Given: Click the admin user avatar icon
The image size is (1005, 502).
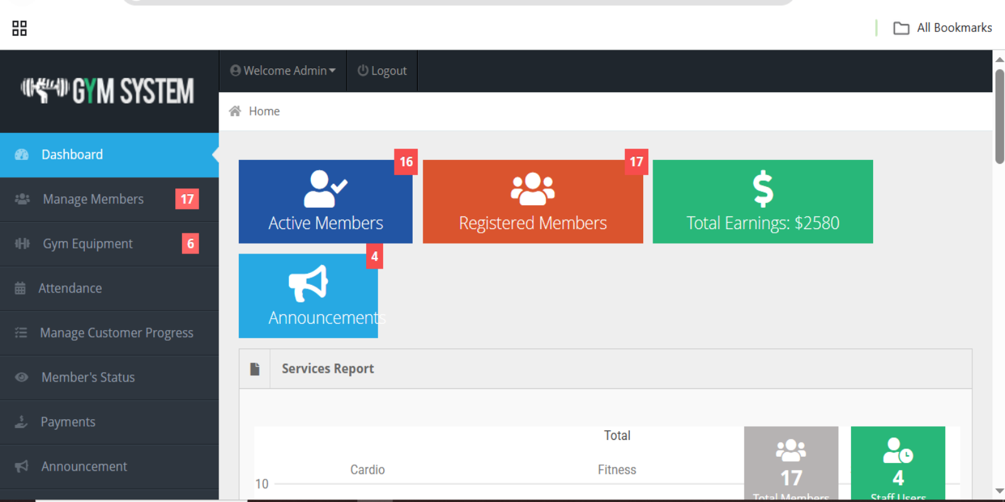Looking at the screenshot, I should (x=236, y=70).
